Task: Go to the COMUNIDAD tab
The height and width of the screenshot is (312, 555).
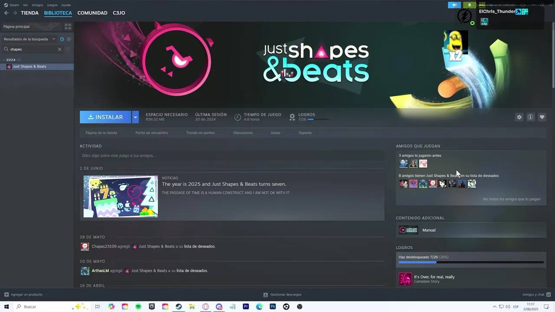Action: pyautogui.click(x=92, y=13)
